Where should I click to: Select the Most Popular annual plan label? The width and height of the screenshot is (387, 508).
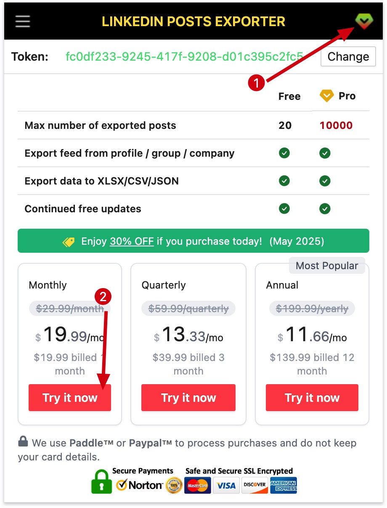327,266
